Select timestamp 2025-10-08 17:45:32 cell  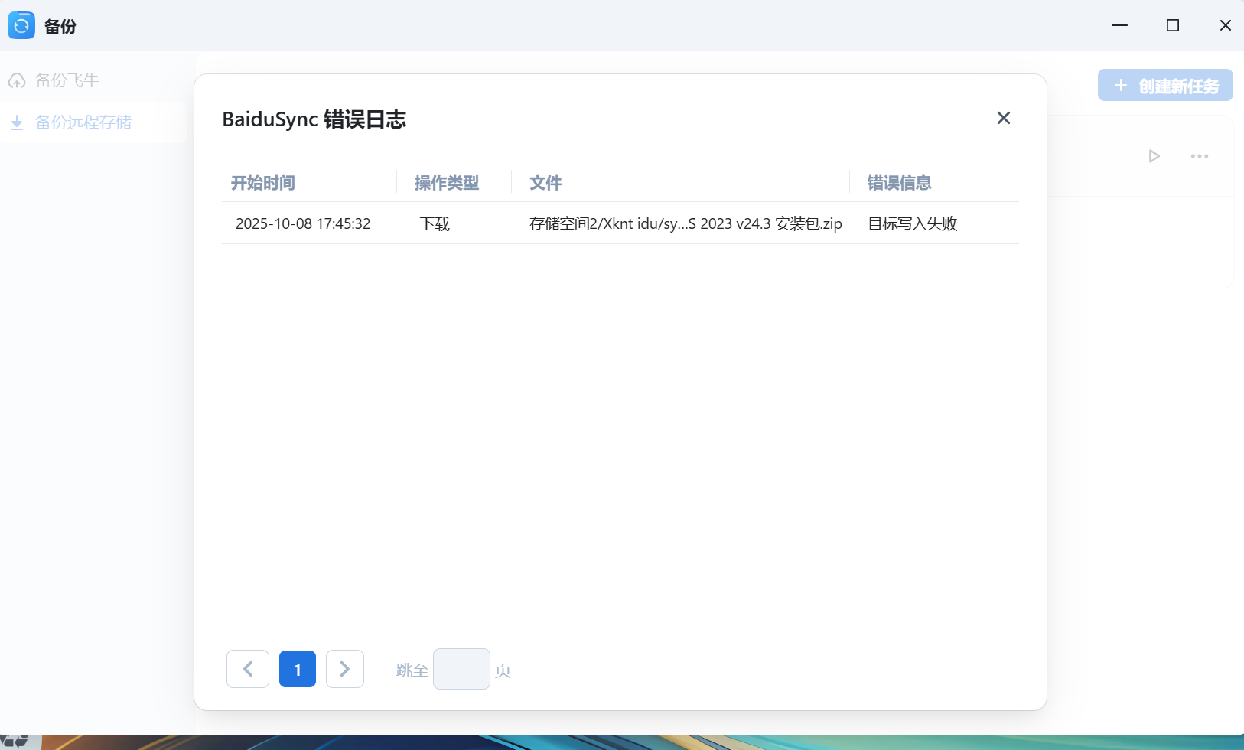pos(303,223)
